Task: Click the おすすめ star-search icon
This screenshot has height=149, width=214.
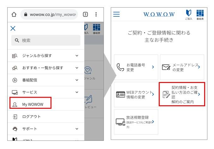Action: pyautogui.click(x=15, y=68)
